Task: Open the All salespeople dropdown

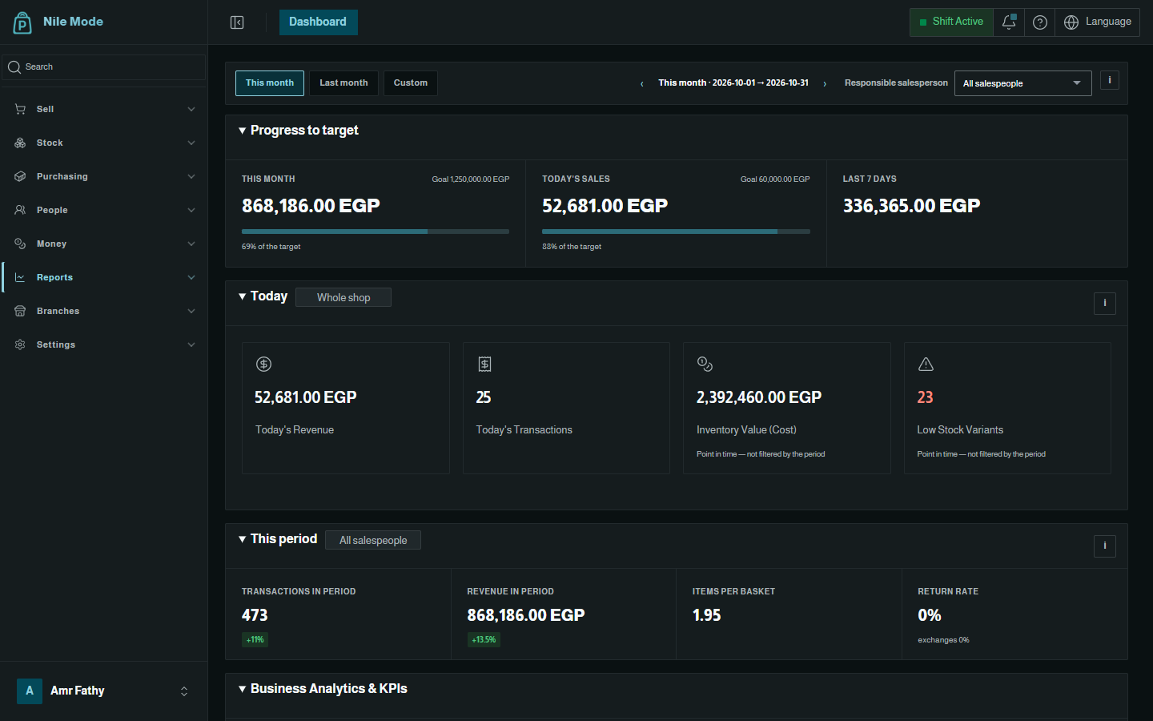Action: (x=1022, y=83)
